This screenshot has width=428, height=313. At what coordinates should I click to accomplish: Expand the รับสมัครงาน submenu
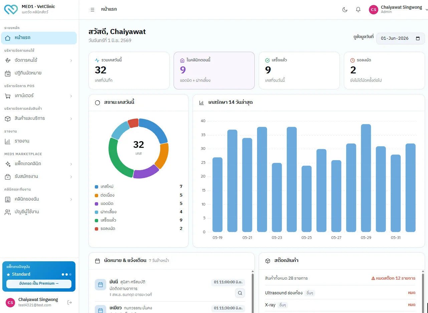coord(71,177)
